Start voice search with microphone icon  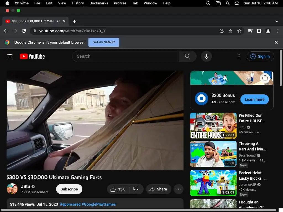[206, 56]
